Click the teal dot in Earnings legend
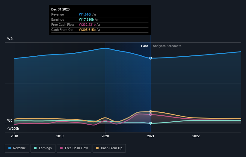Image resolution: width=246 pixels, height=157 pixels. point(35,148)
